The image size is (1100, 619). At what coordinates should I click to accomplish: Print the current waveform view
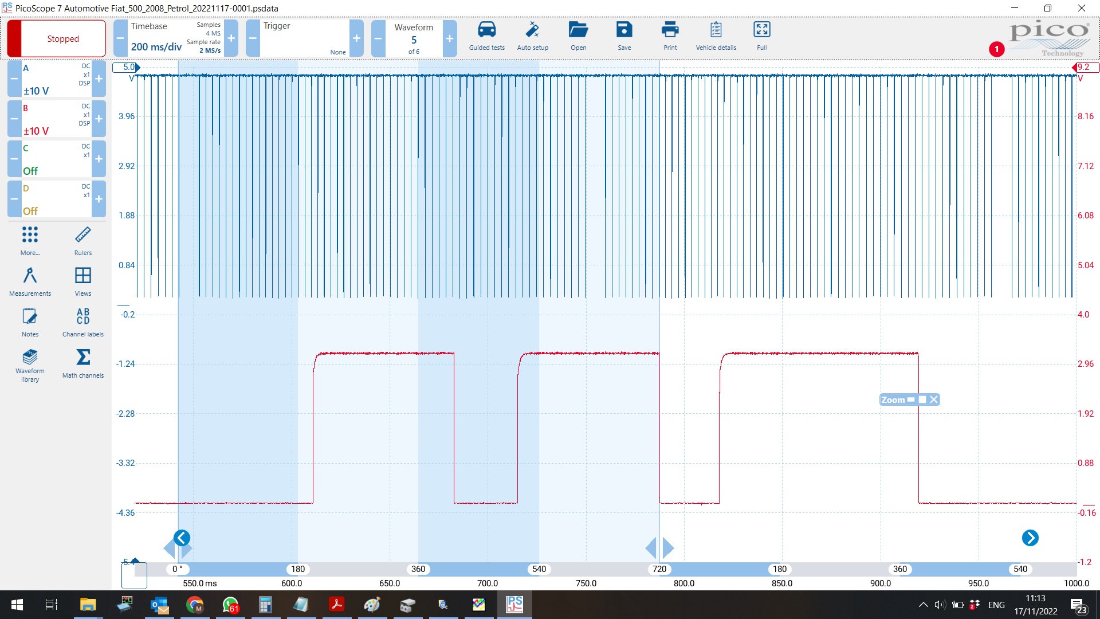click(669, 36)
